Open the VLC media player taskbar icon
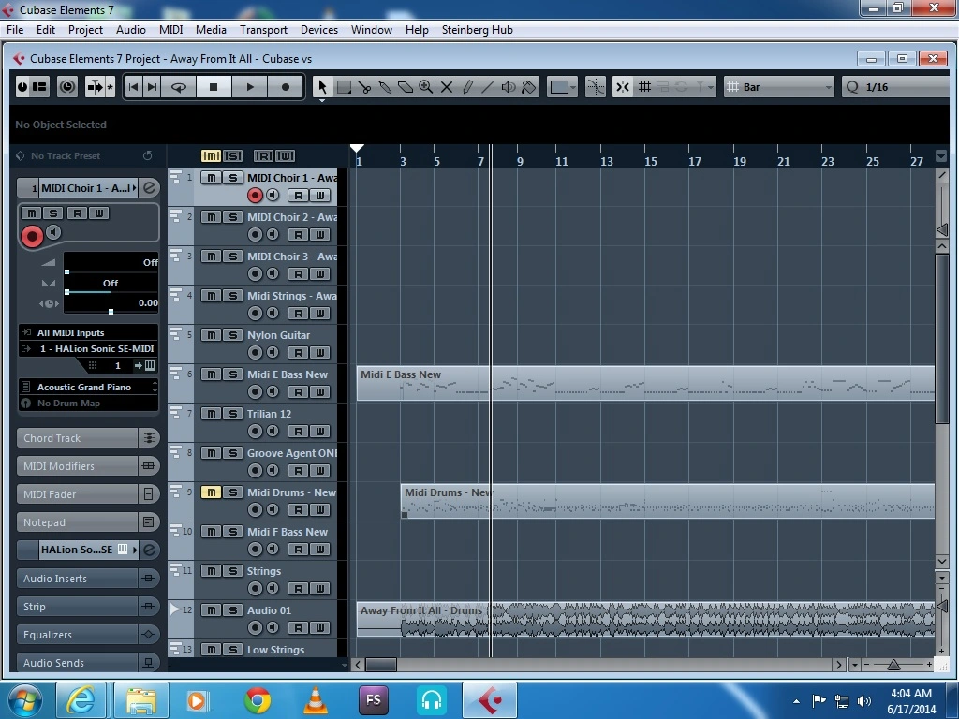This screenshot has width=959, height=719. [x=316, y=700]
